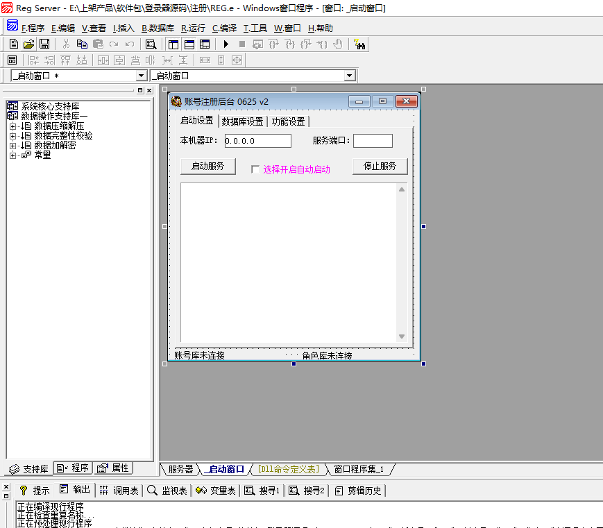This screenshot has width=603, height=528.
Task: Run the program with the play icon
Action: 226,44
